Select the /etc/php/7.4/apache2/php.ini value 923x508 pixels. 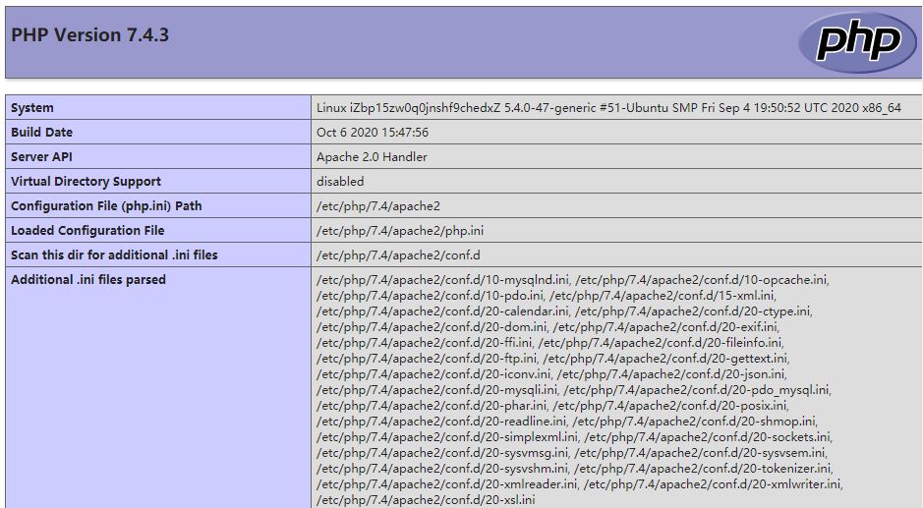click(x=400, y=231)
